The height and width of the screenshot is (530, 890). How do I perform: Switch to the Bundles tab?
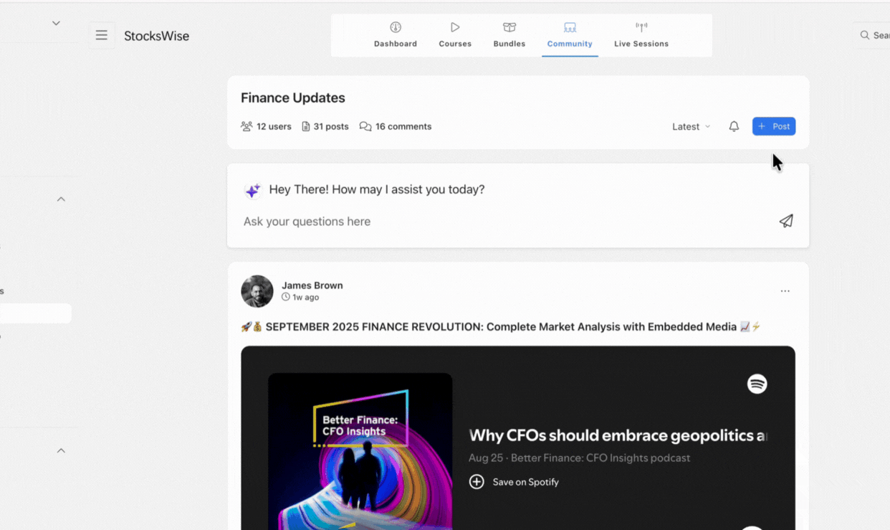click(509, 35)
